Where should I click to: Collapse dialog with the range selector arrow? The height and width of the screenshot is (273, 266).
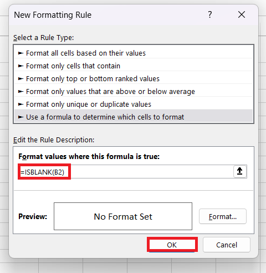[x=240, y=171]
